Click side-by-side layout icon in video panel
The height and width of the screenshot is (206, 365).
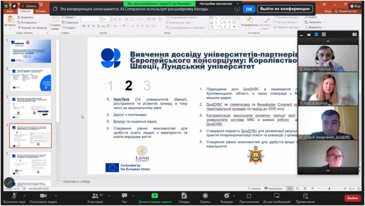pyautogui.click(x=355, y=34)
